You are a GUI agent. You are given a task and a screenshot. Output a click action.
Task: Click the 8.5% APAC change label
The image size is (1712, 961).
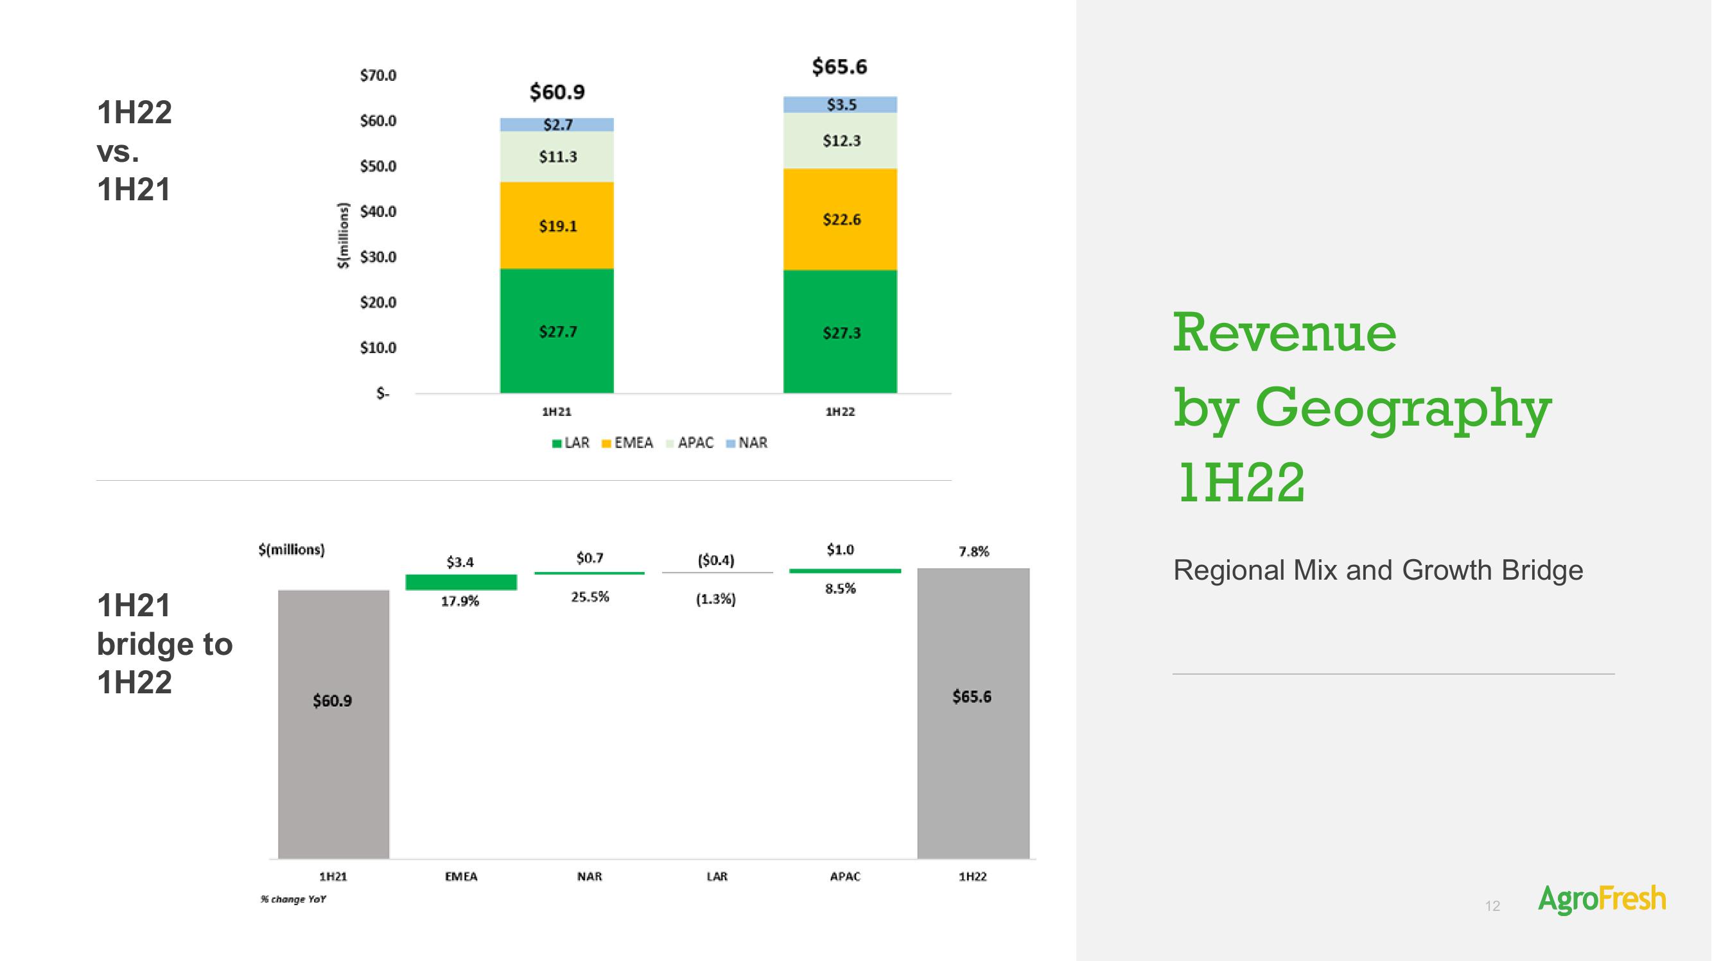[840, 588]
